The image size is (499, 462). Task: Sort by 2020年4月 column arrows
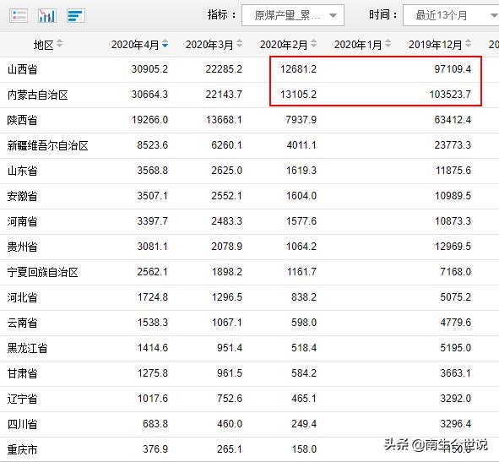tap(165, 44)
